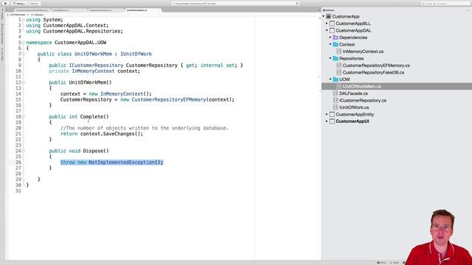The image size is (472, 265).
Task: Click 'return context.SaveChanges();' line
Action: [102, 134]
